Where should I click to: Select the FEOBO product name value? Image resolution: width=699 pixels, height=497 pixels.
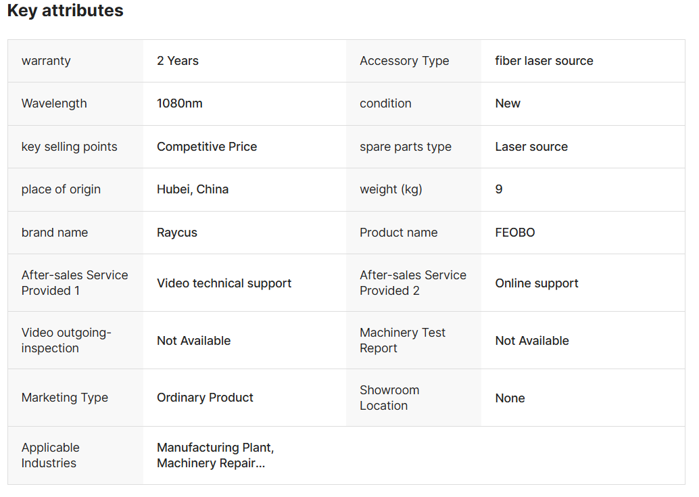pos(515,233)
